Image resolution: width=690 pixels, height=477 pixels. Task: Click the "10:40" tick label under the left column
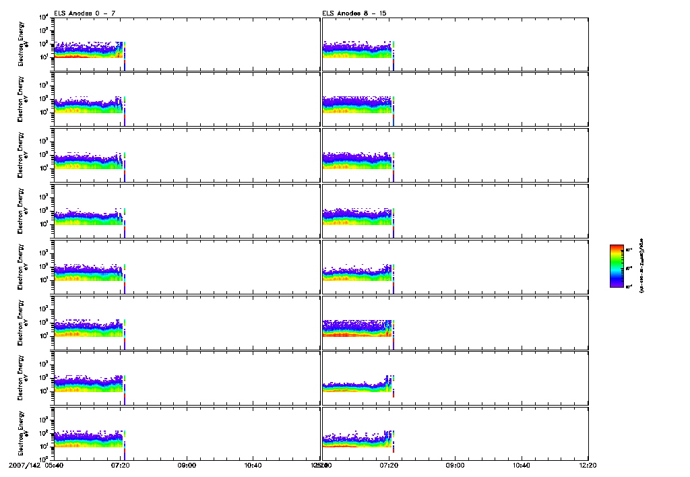[x=253, y=465]
